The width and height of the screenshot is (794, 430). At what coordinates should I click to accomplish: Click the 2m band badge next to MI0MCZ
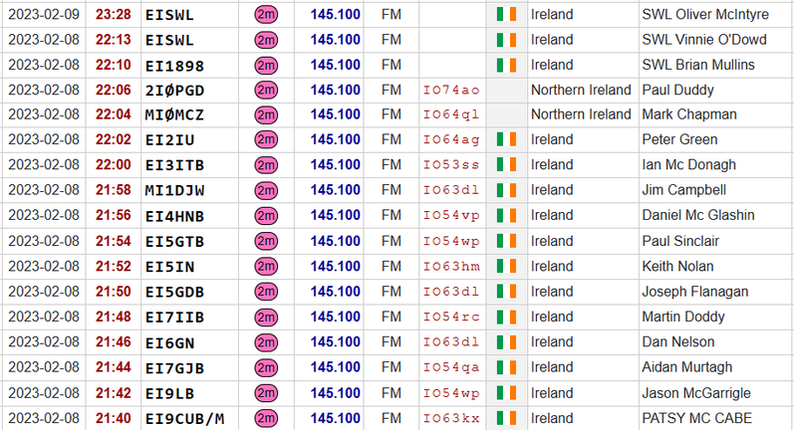[x=266, y=114]
